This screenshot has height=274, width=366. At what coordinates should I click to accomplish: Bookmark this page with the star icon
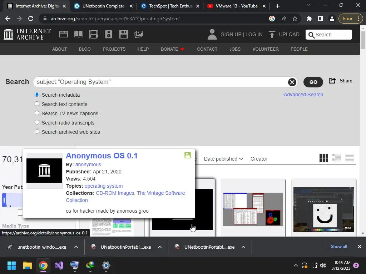295,19
